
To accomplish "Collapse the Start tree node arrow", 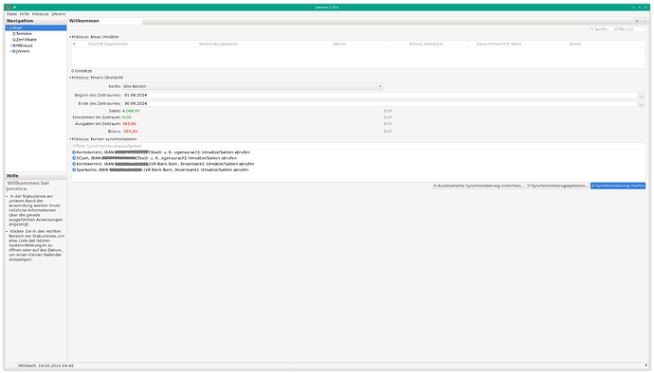I will click(x=7, y=27).
